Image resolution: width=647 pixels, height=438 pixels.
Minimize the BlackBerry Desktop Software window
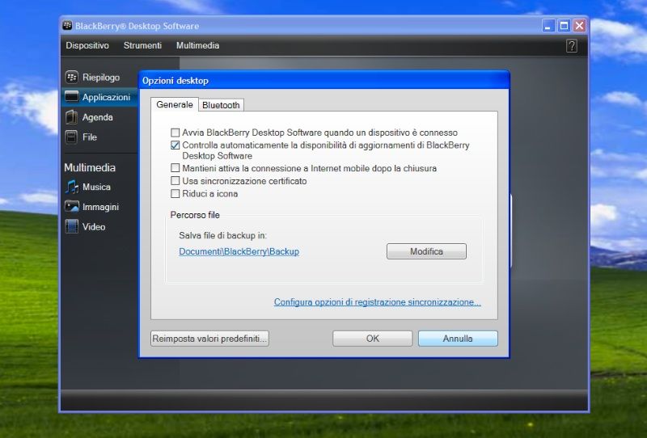click(548, 26)
